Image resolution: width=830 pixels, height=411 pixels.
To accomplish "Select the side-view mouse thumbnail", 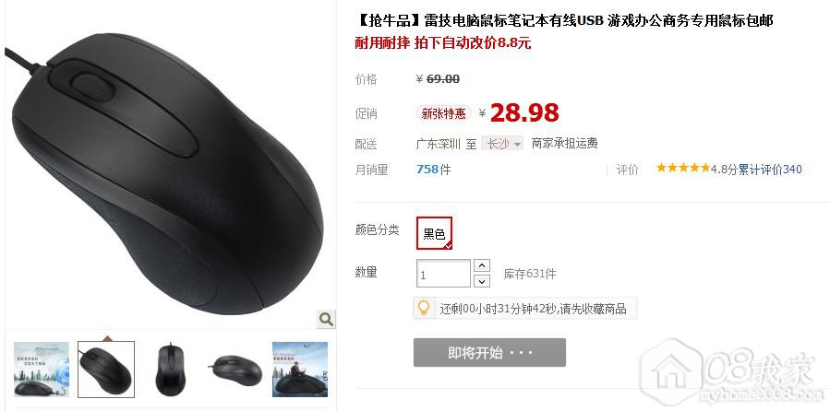I will point(235,370).
